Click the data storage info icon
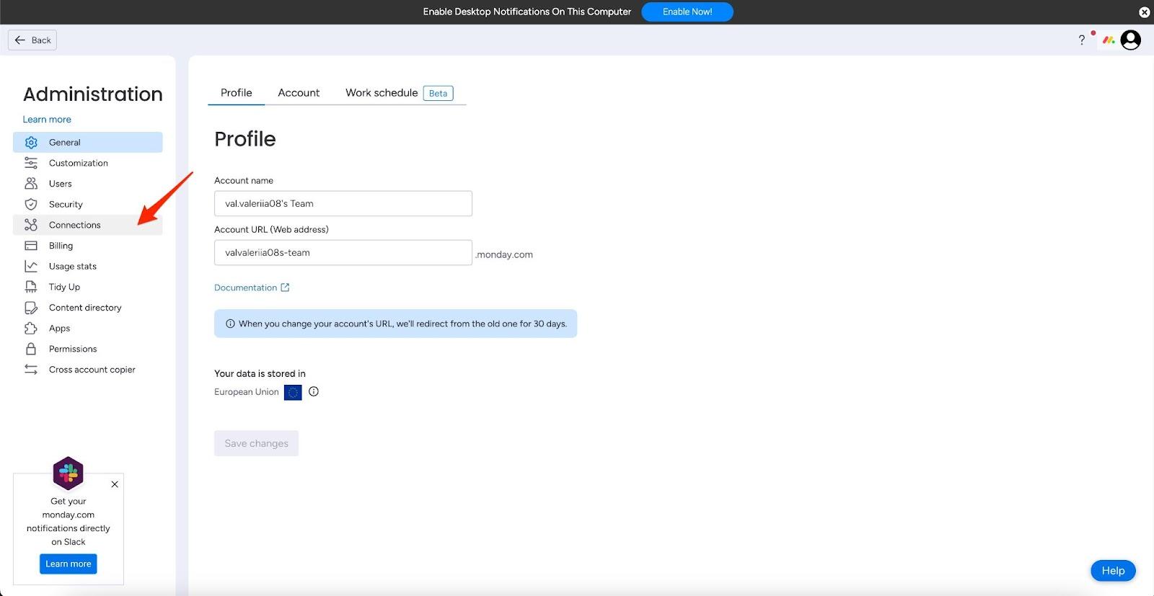This screenshot has width=1154, height=596. tap(314, 392)
